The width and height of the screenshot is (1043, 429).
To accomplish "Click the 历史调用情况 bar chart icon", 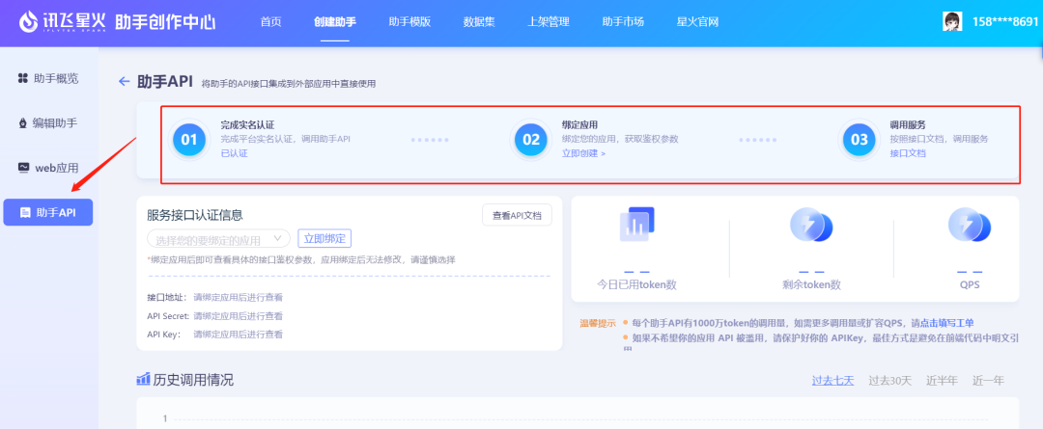I will coord(143,379).
